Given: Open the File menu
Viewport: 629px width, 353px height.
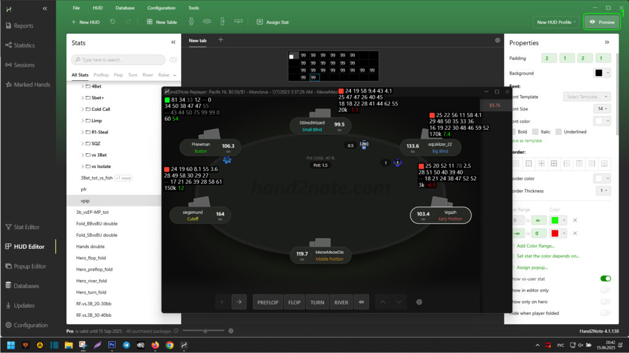Looking at the screenshot, I should tap(76, 8).
